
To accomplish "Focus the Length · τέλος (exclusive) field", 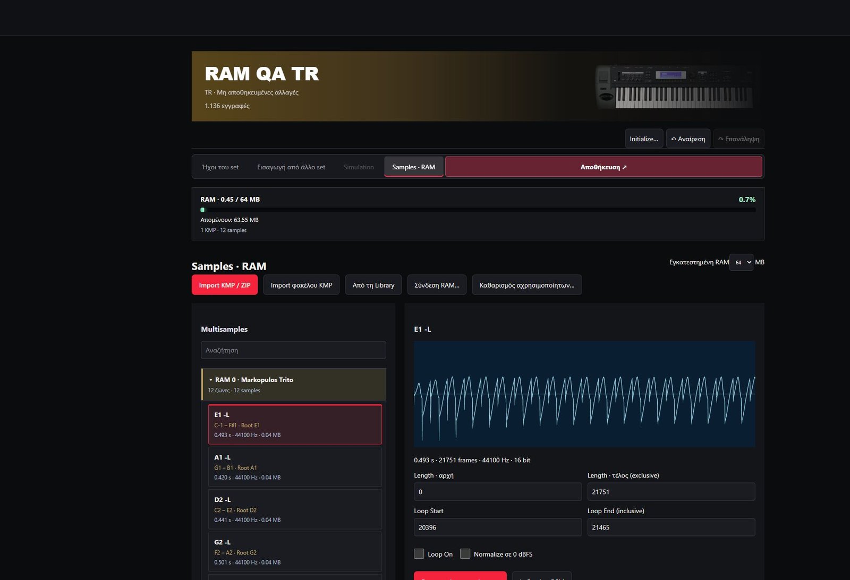I will tap(671, 492).
